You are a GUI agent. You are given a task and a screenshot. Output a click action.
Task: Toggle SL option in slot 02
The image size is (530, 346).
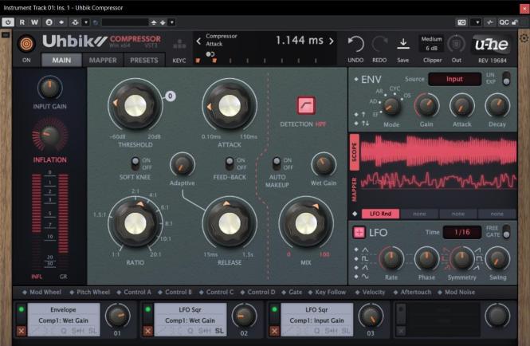point(219,331)
